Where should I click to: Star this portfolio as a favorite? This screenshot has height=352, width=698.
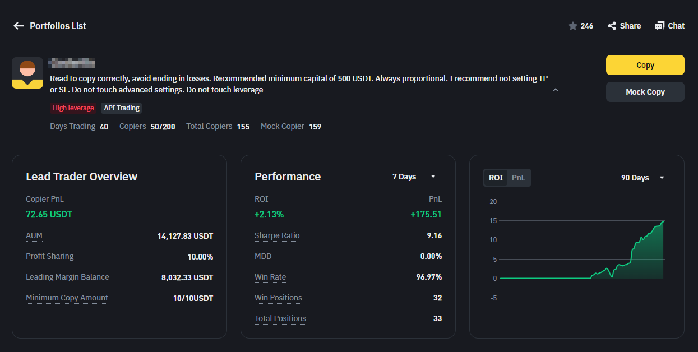(x=572, y=26)
